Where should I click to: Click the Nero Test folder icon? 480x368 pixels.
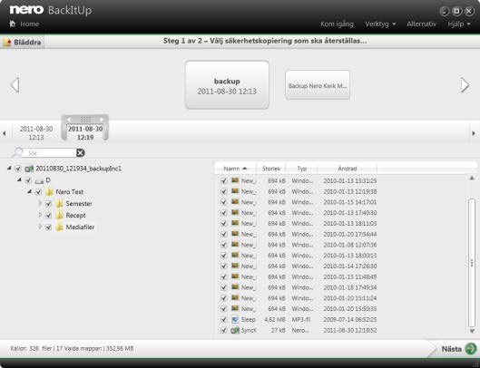(x=49, y=192)
